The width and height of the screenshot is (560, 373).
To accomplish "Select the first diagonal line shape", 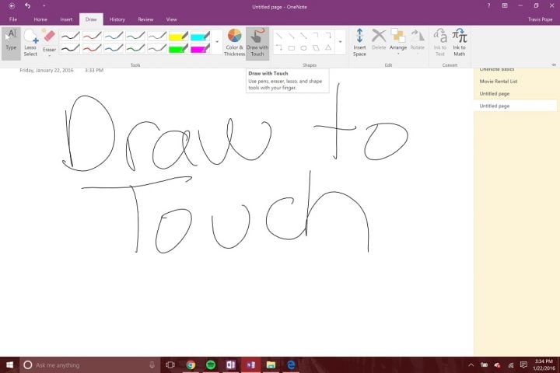I will (279, 36).
